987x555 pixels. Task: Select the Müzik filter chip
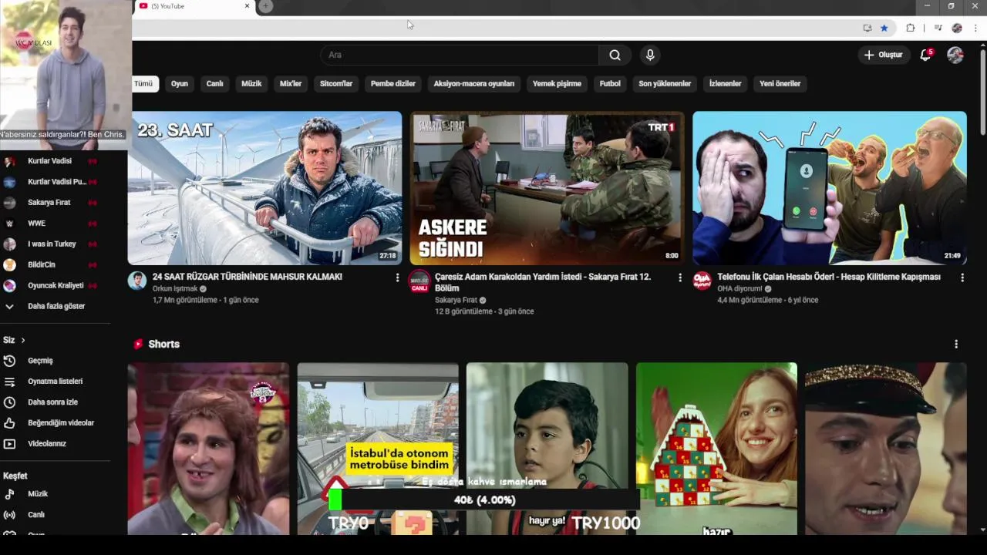pyautogui.click(x=251, y=83)
